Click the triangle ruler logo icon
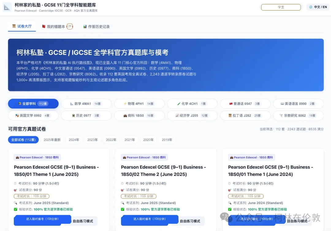 (7, 7)
